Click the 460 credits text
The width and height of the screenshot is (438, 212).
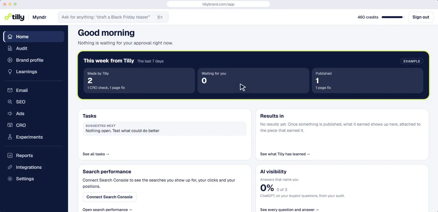(x=368, y=17)
